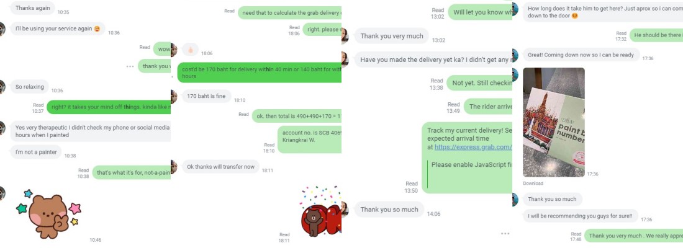Click the brown bear with stars sticker

(49, 214)
